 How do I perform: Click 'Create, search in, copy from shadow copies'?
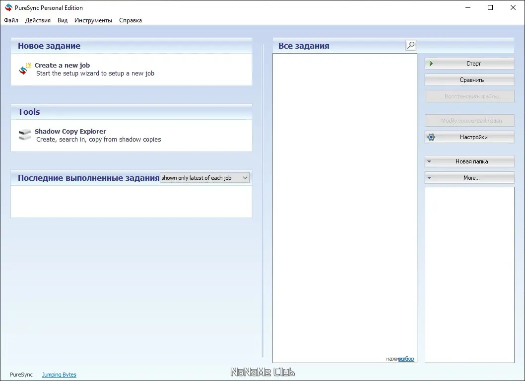(x=98, y=140)
